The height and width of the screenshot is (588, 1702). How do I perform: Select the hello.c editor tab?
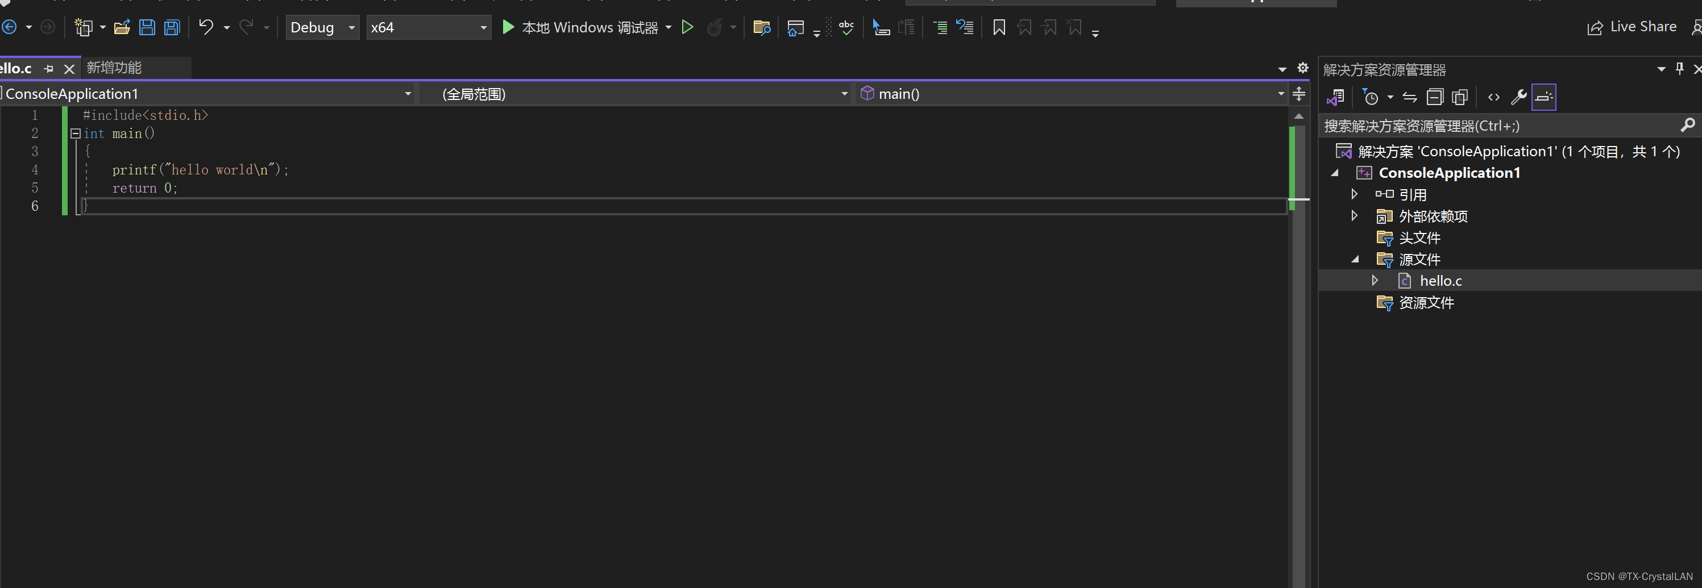tap(16, 68)
